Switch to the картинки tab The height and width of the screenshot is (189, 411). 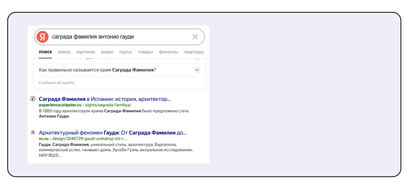coord(86,52)
